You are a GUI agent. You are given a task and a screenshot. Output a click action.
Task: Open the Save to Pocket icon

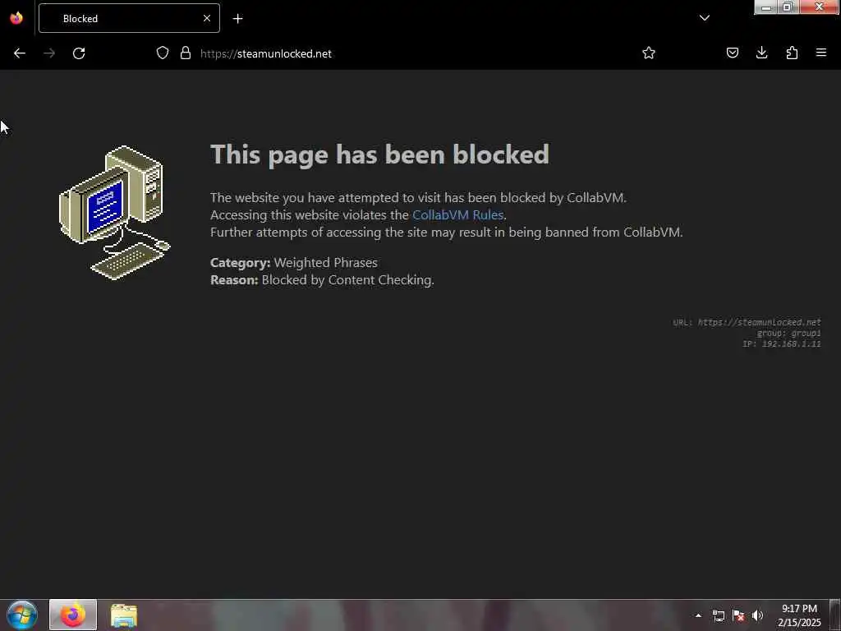[732, 53]
